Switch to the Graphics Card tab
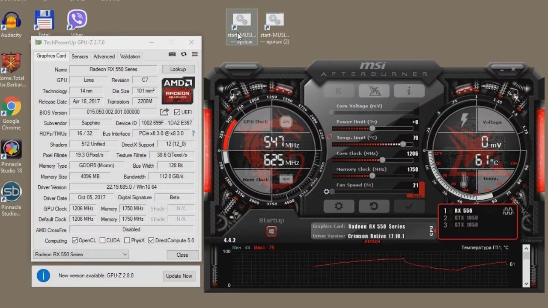The width and height of the screenshot is (548, 308). (x=51, y=56)
